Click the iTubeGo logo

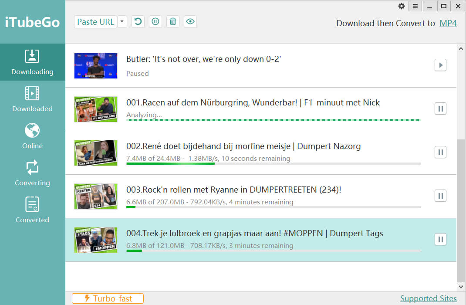(32, 22)
